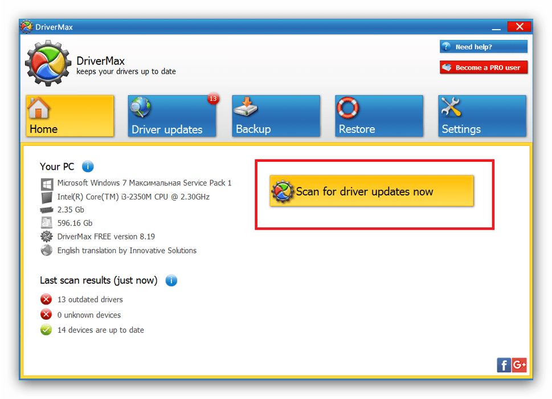Click the DriverMax gear logo
Image resolution: width=552 pixels, height=399 pixels.
pos(48,63)
